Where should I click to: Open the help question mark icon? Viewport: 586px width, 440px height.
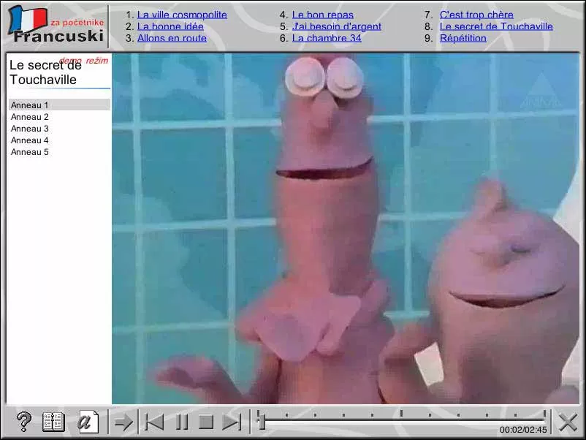[x=24, y=422]
